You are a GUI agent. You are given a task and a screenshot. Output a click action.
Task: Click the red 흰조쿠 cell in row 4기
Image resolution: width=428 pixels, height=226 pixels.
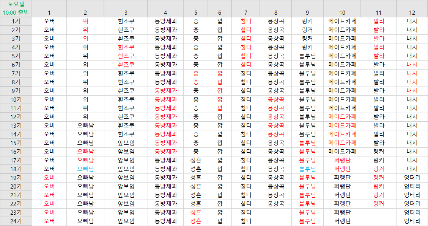[126, 47]
